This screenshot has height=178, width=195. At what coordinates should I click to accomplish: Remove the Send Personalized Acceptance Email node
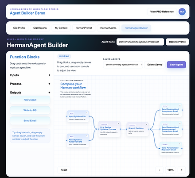coord(180,105)
